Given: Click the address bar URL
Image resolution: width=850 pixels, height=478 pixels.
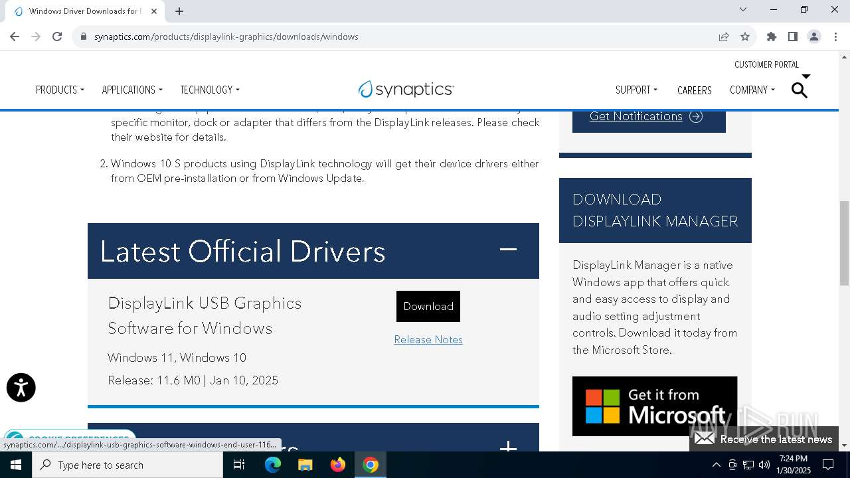Looking at the screenshot, I should click(226, 37).
